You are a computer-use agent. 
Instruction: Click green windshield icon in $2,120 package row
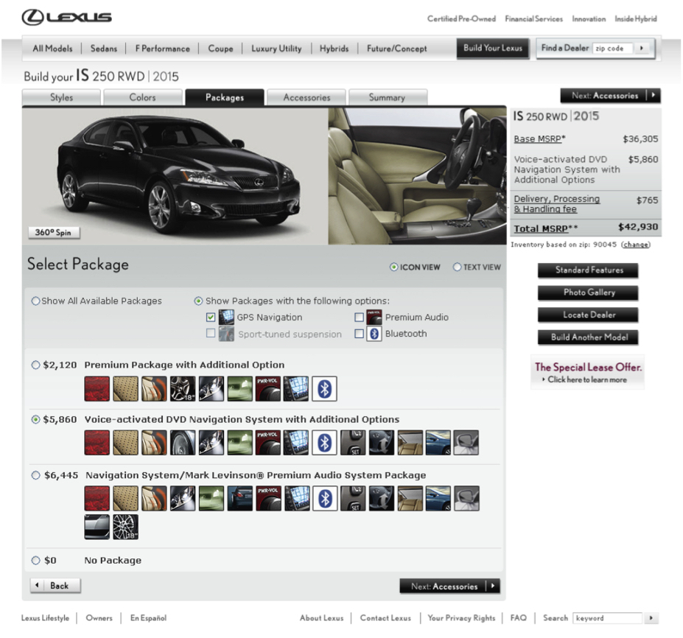(x=239, y=389)
